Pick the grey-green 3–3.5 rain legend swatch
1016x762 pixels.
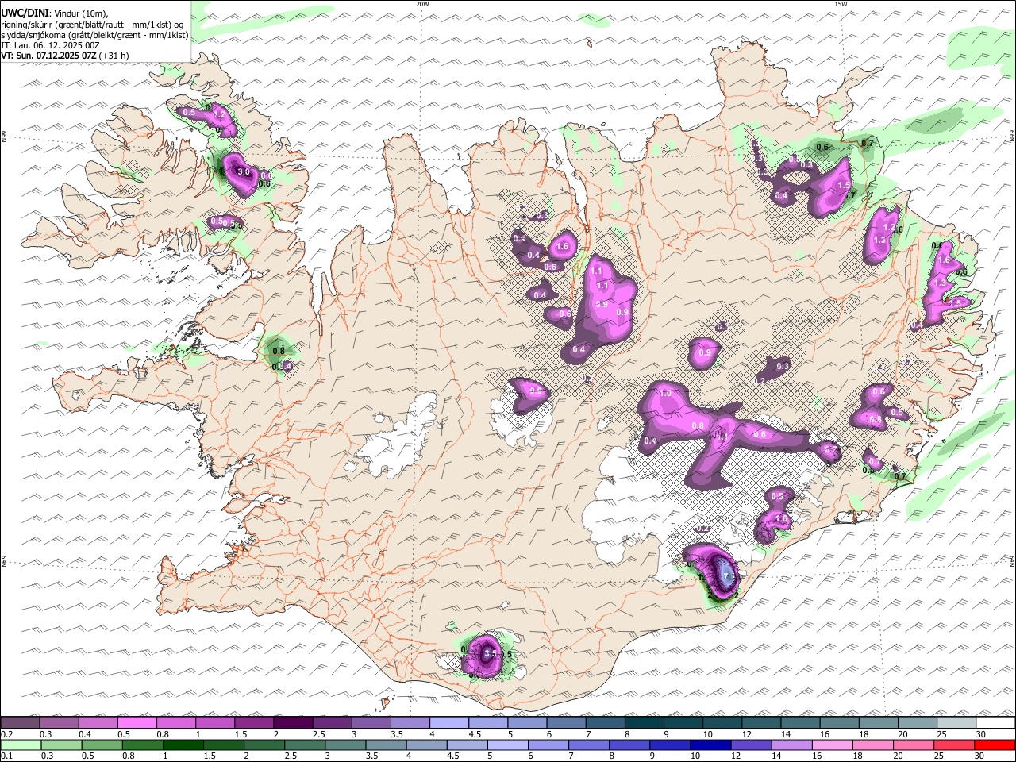(x=345, y=745)
